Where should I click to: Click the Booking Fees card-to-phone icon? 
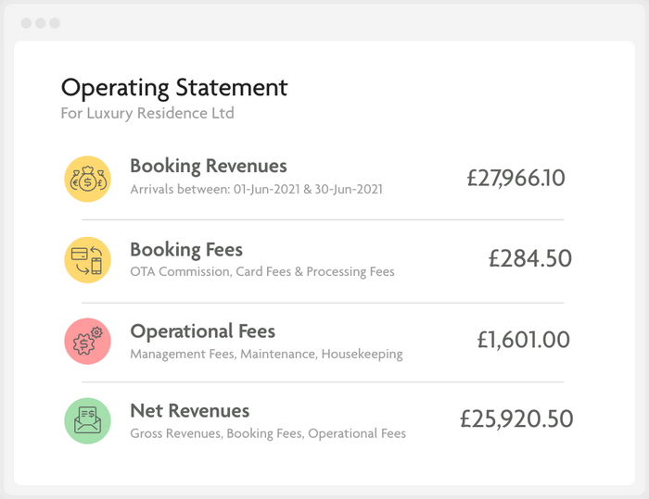(87, 259)
